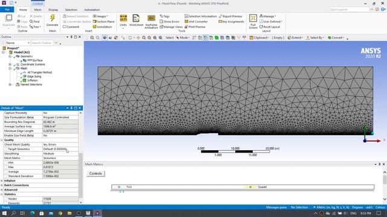Expand the Batch Connections section
The width and height of the screenshot is (387, 217).
tap(2, 185)
